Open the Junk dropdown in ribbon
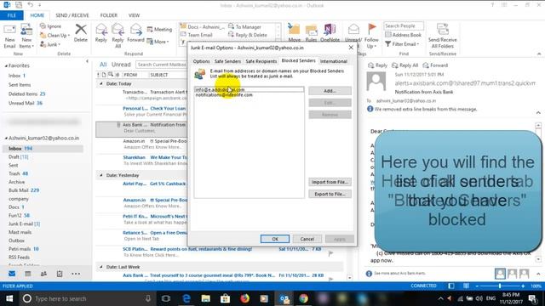The height and width of the screenshot is (306, 545). (x=50, y=44)
